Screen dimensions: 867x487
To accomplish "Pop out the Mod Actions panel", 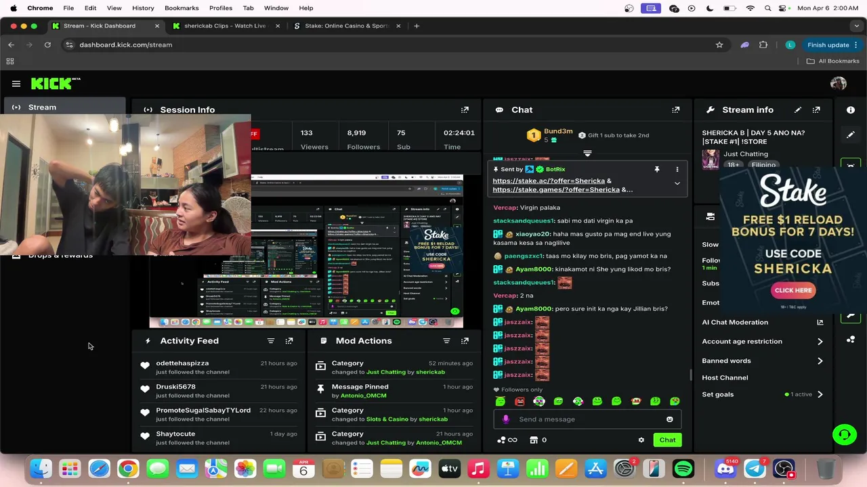I will click(x=465, y=341).
